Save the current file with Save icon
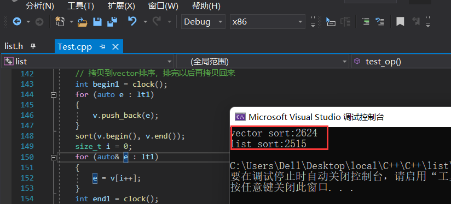451x204 pixels. [97, 22]
